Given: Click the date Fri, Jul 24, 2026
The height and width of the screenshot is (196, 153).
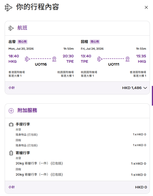Looking at the screenshot, I should click(92, 49).
